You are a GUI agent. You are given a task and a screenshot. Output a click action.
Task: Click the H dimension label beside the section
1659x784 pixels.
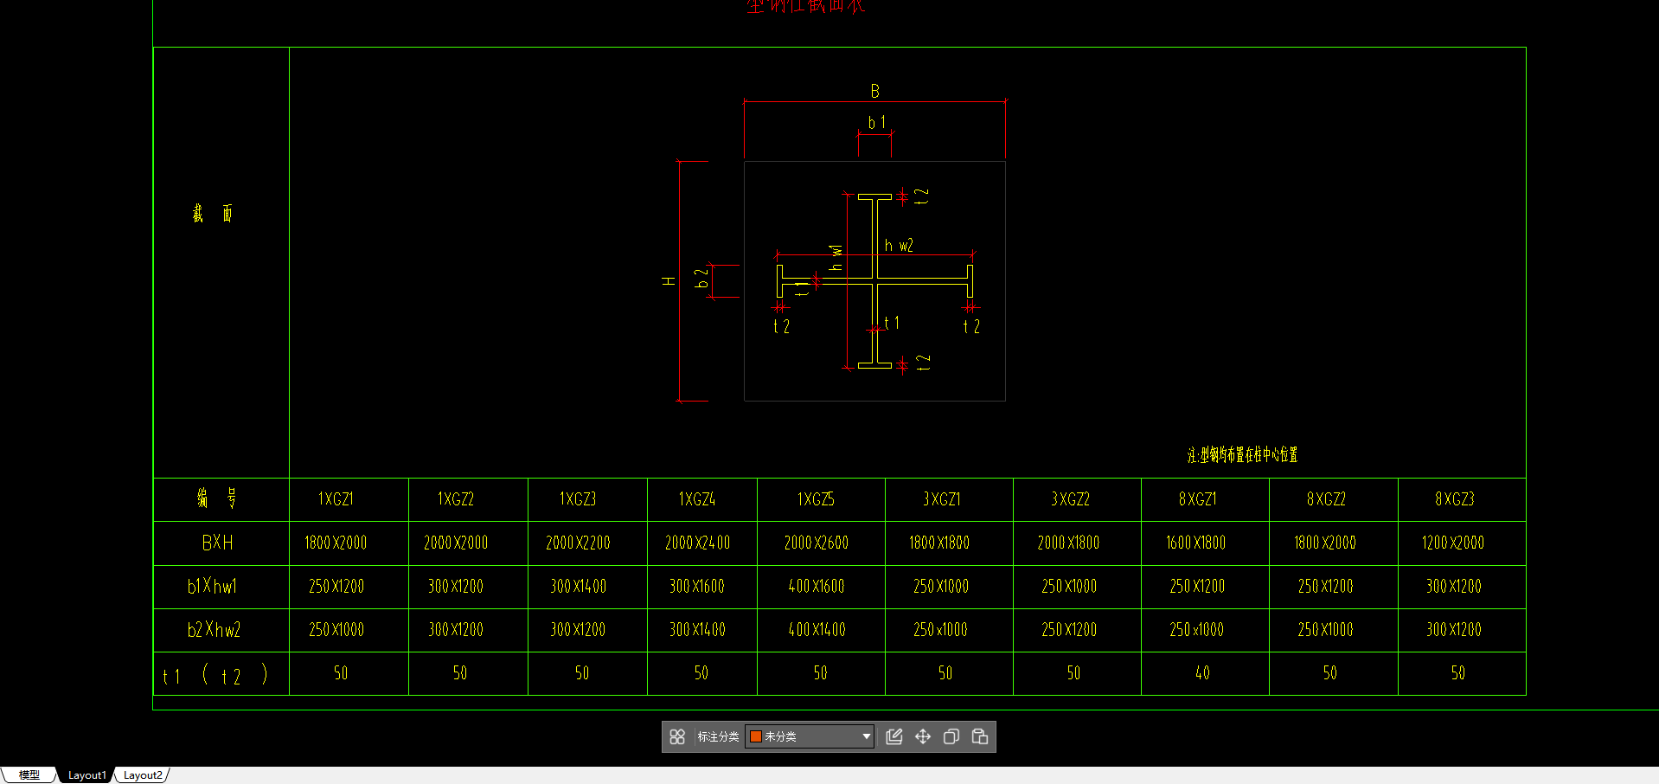[669, 281]
